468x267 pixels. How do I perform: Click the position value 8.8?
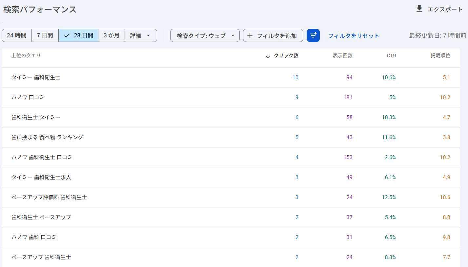pos(446,217)
